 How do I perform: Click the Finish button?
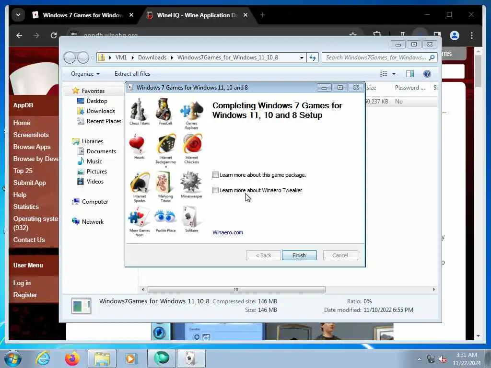299,255
